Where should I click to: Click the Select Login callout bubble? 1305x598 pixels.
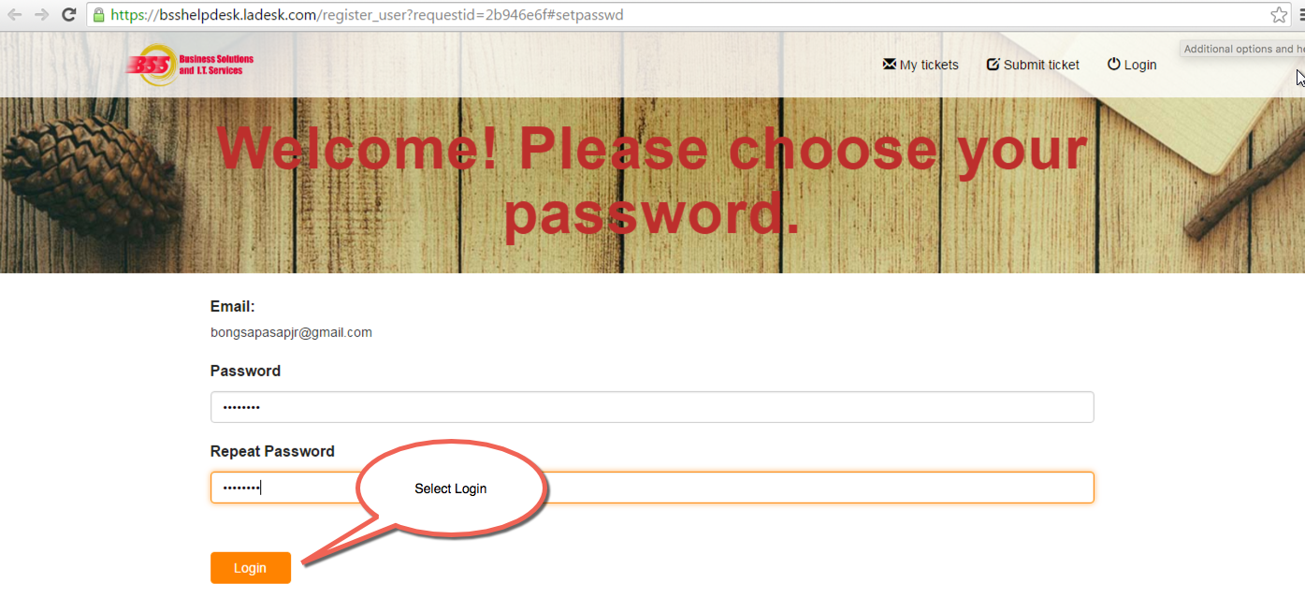coord(451,489)
